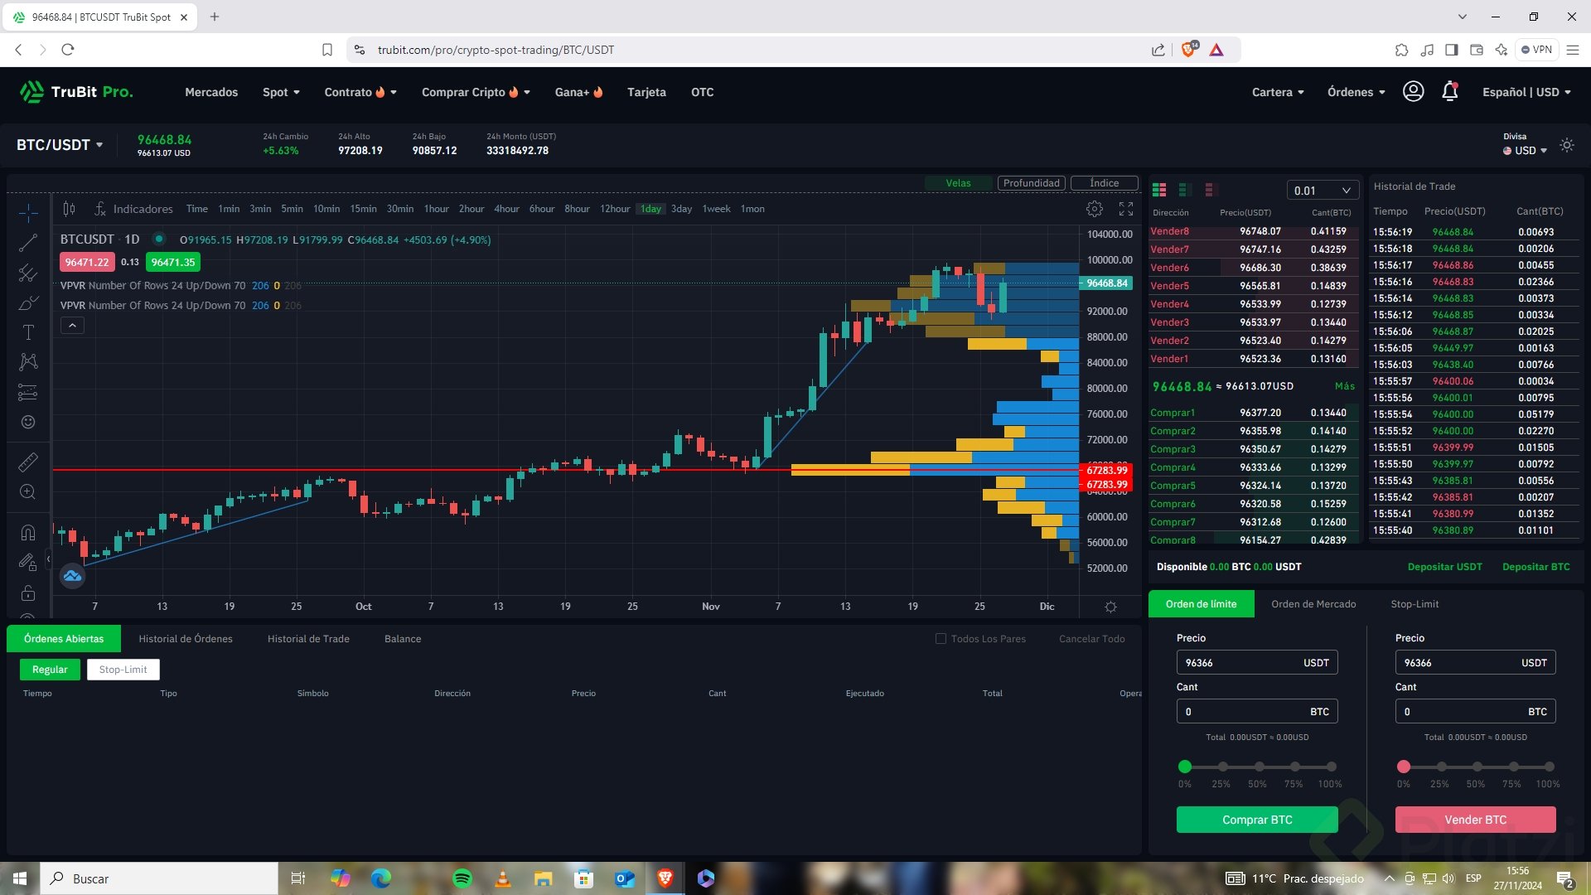This screenshot has height=895, width=1591.
Task: Select the crosshair cursor tool
Action: (x=28, y=213)
